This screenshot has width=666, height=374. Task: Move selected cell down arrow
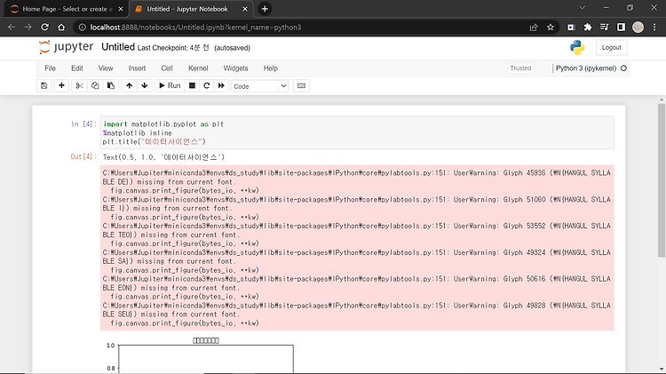click(x=145, y=86)
